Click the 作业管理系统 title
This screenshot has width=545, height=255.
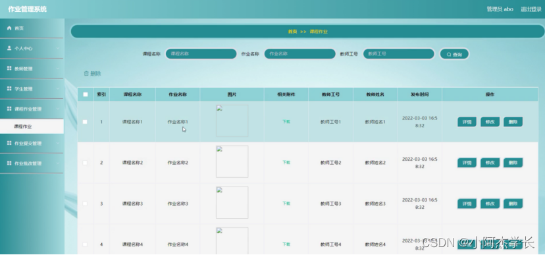coord(27,9)
